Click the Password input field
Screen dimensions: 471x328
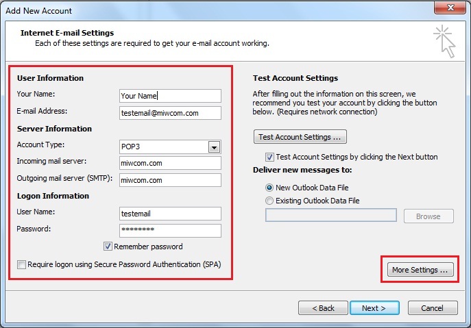coord(170,231)
